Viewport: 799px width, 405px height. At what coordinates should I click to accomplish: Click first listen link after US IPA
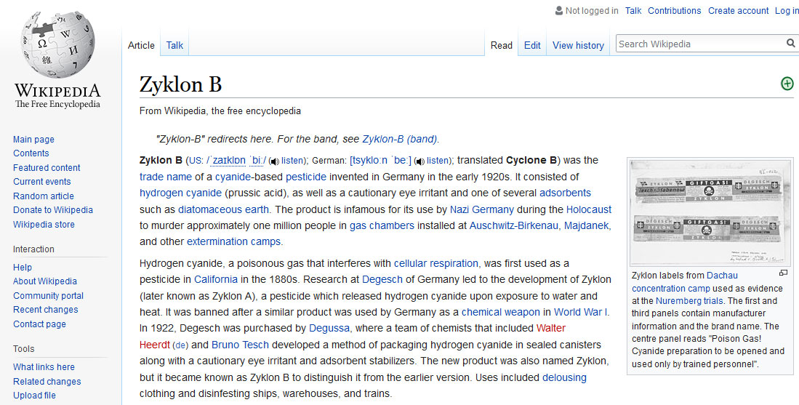point(292,161)
